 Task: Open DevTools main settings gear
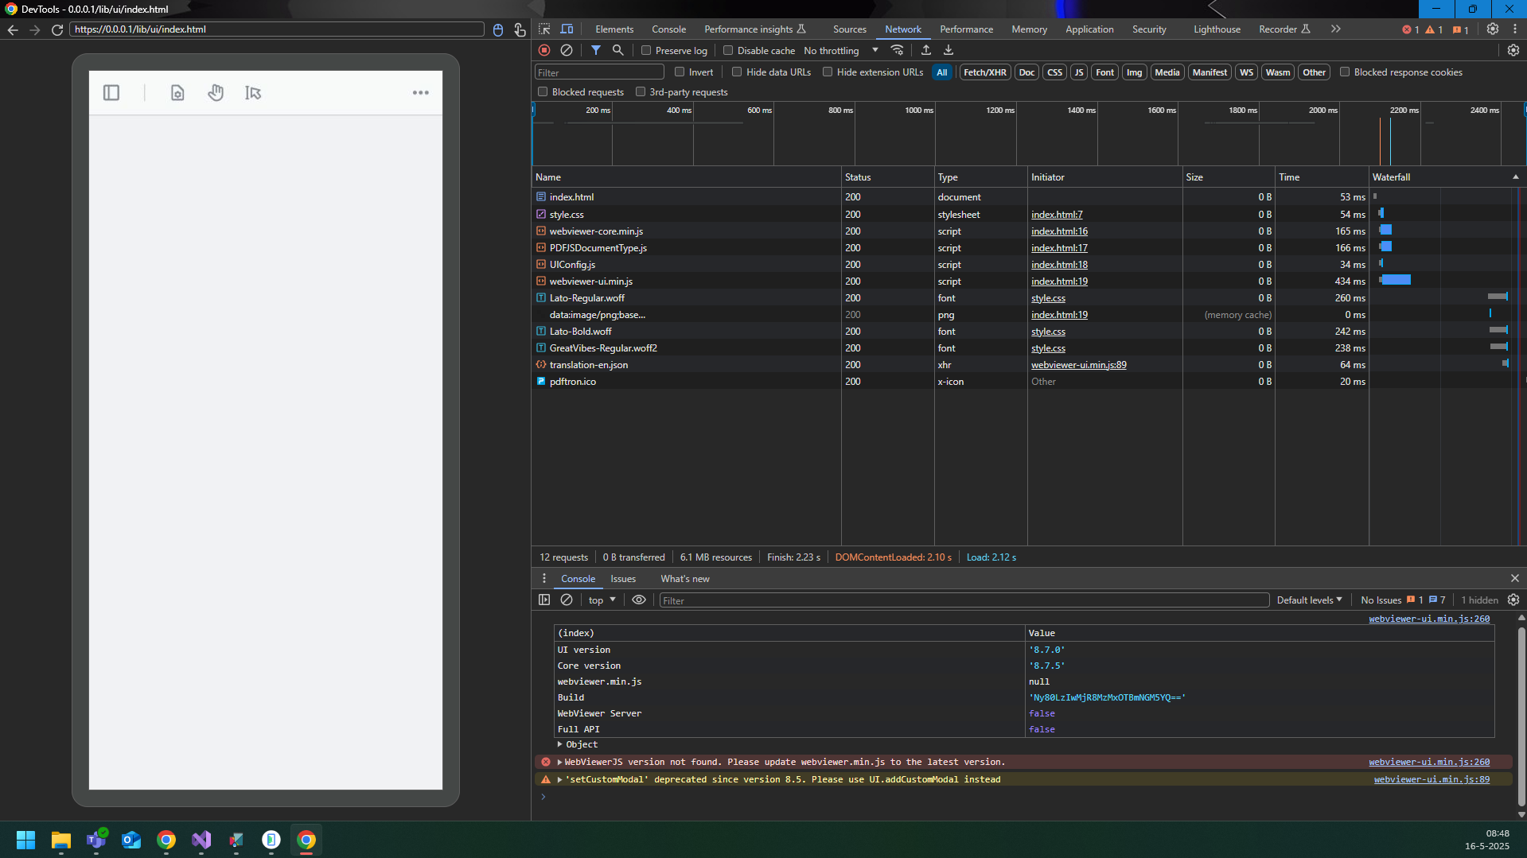[1493, 29]
